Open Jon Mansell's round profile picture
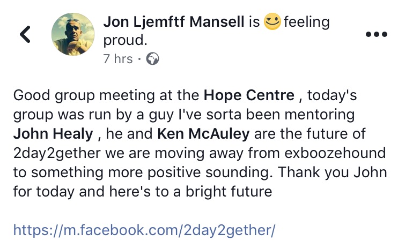This screenshot has width=398, height=249. 73,34
